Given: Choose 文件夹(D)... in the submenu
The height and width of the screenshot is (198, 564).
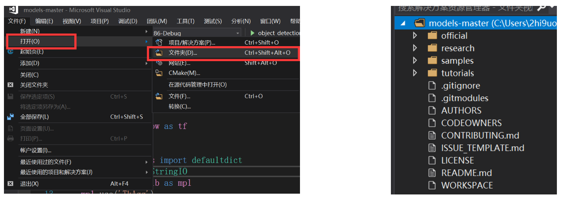Looking at the screenshot, I should coord(226,52).
